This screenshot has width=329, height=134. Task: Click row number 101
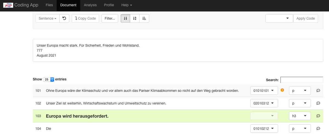[x=38, y=90]
